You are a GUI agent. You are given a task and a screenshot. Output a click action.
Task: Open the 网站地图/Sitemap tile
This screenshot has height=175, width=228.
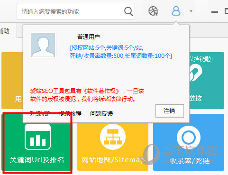(113, 147)
